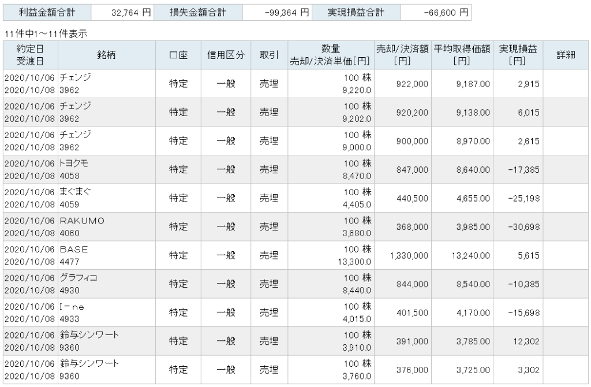Click the 実現損益合計 value -66,600 円
The image size is (591, 387).
pos(436,13)
